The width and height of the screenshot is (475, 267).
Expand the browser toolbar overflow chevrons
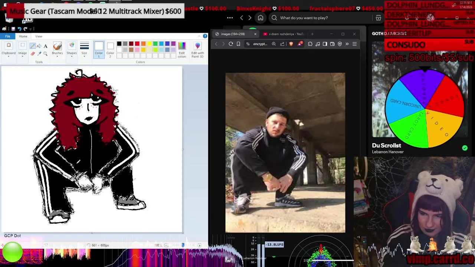(347, 44)
